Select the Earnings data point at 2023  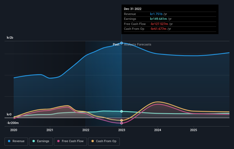coord(122,111)
